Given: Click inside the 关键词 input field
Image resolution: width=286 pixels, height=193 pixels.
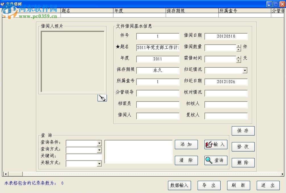Looking at the screenshot, I should point(84,157).
